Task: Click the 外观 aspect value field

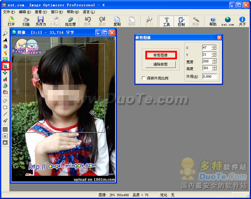Action: 210,77
